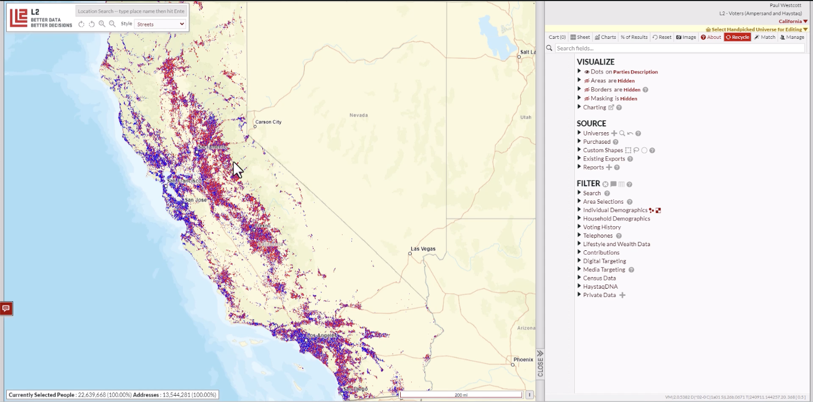This screenshot has height=402, width=813.
Task: Open help for Borders
Action: pyautogui.click(x=646, y=90)
